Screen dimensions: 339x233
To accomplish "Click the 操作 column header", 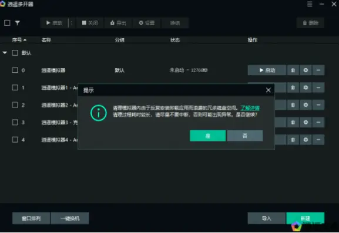I will pyautogui.click(x=252, y=40).
